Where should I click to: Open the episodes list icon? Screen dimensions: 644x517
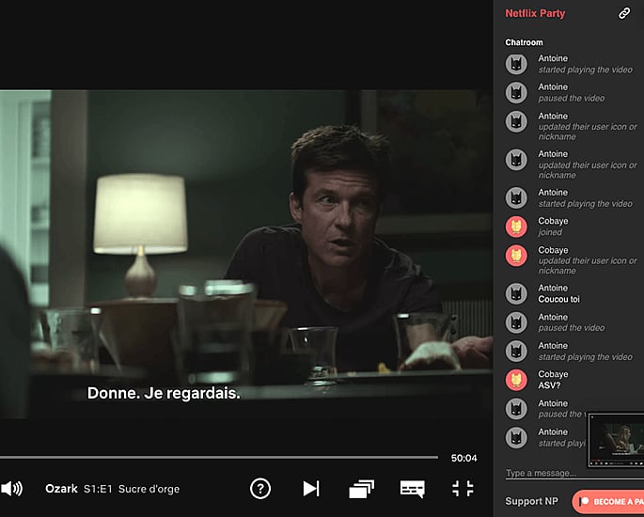(361, 489)
